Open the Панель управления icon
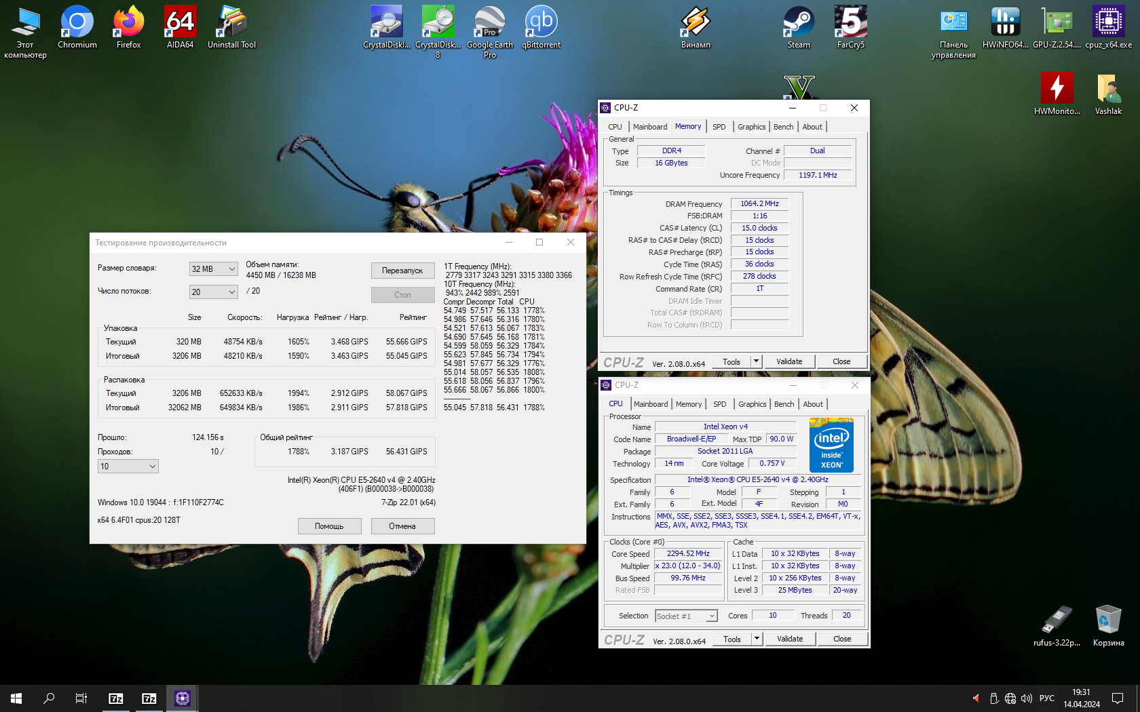This screenshot has width=1140, height=712. click(953, 32)
